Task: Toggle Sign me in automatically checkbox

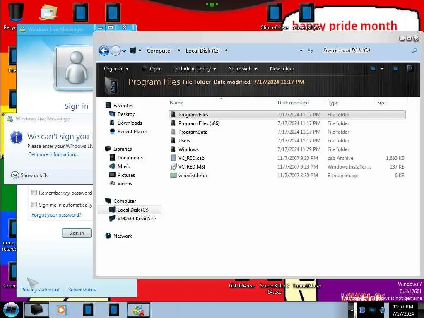Action: 34,205
